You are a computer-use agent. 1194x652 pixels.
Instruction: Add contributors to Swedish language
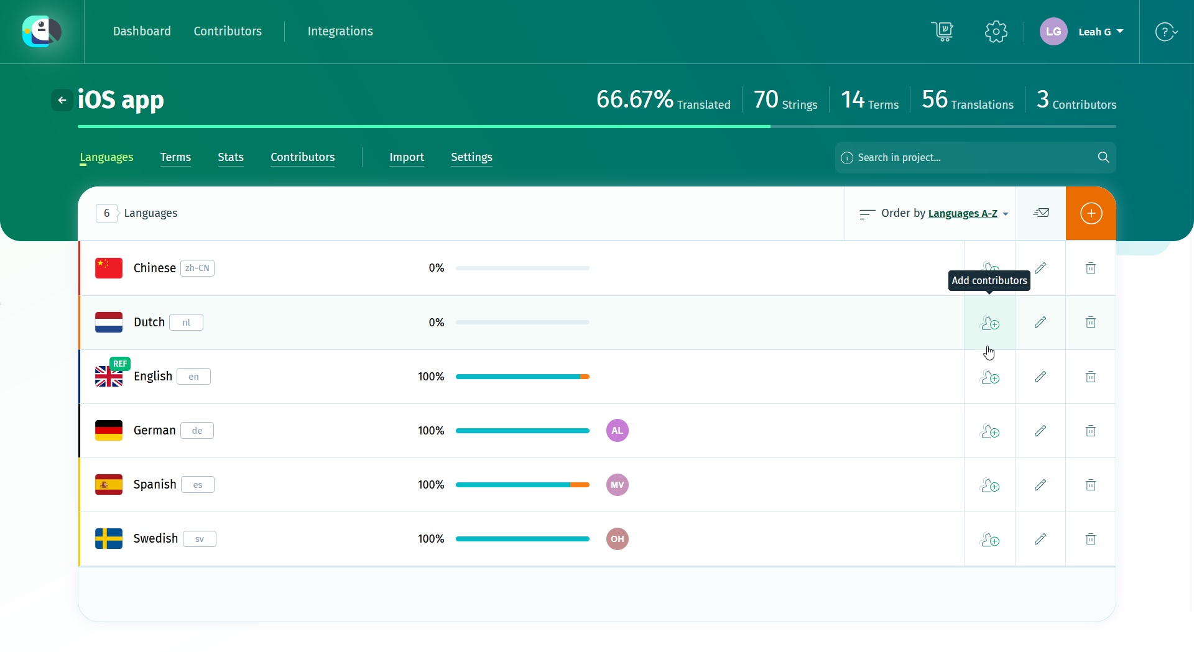(x=989, y=539)
